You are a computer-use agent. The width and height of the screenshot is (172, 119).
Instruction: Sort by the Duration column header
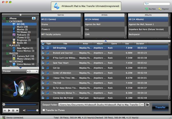pyautogui.click(x=140, y=44)
